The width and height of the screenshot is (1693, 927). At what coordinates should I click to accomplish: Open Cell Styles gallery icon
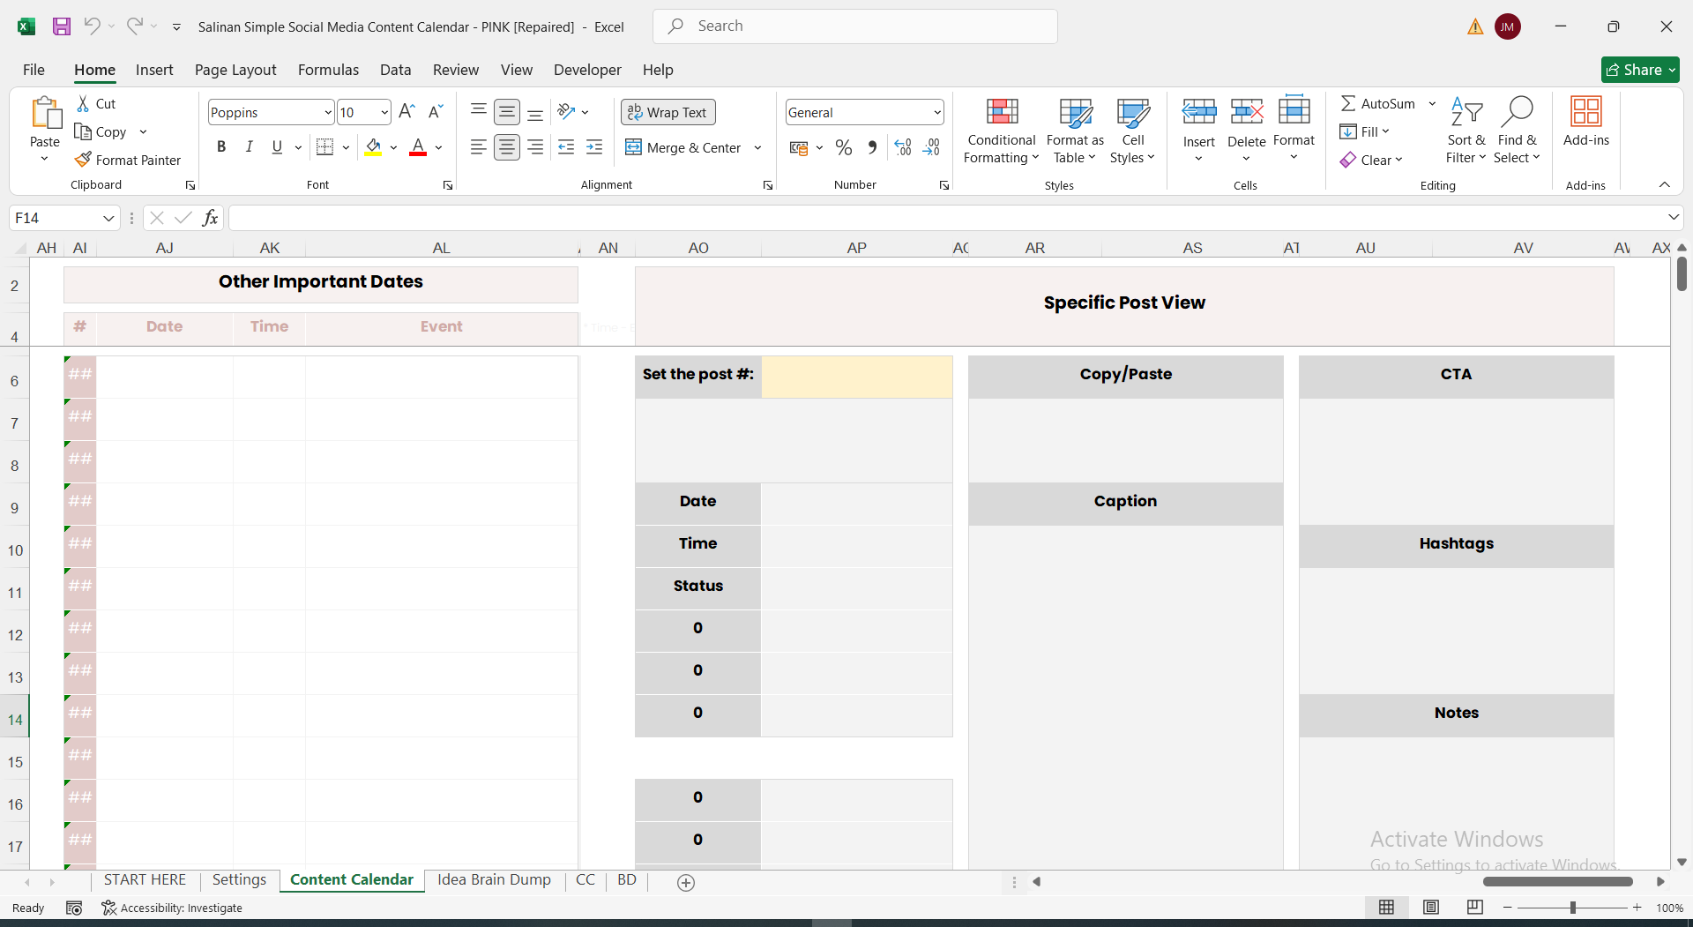pos(1133,112)
